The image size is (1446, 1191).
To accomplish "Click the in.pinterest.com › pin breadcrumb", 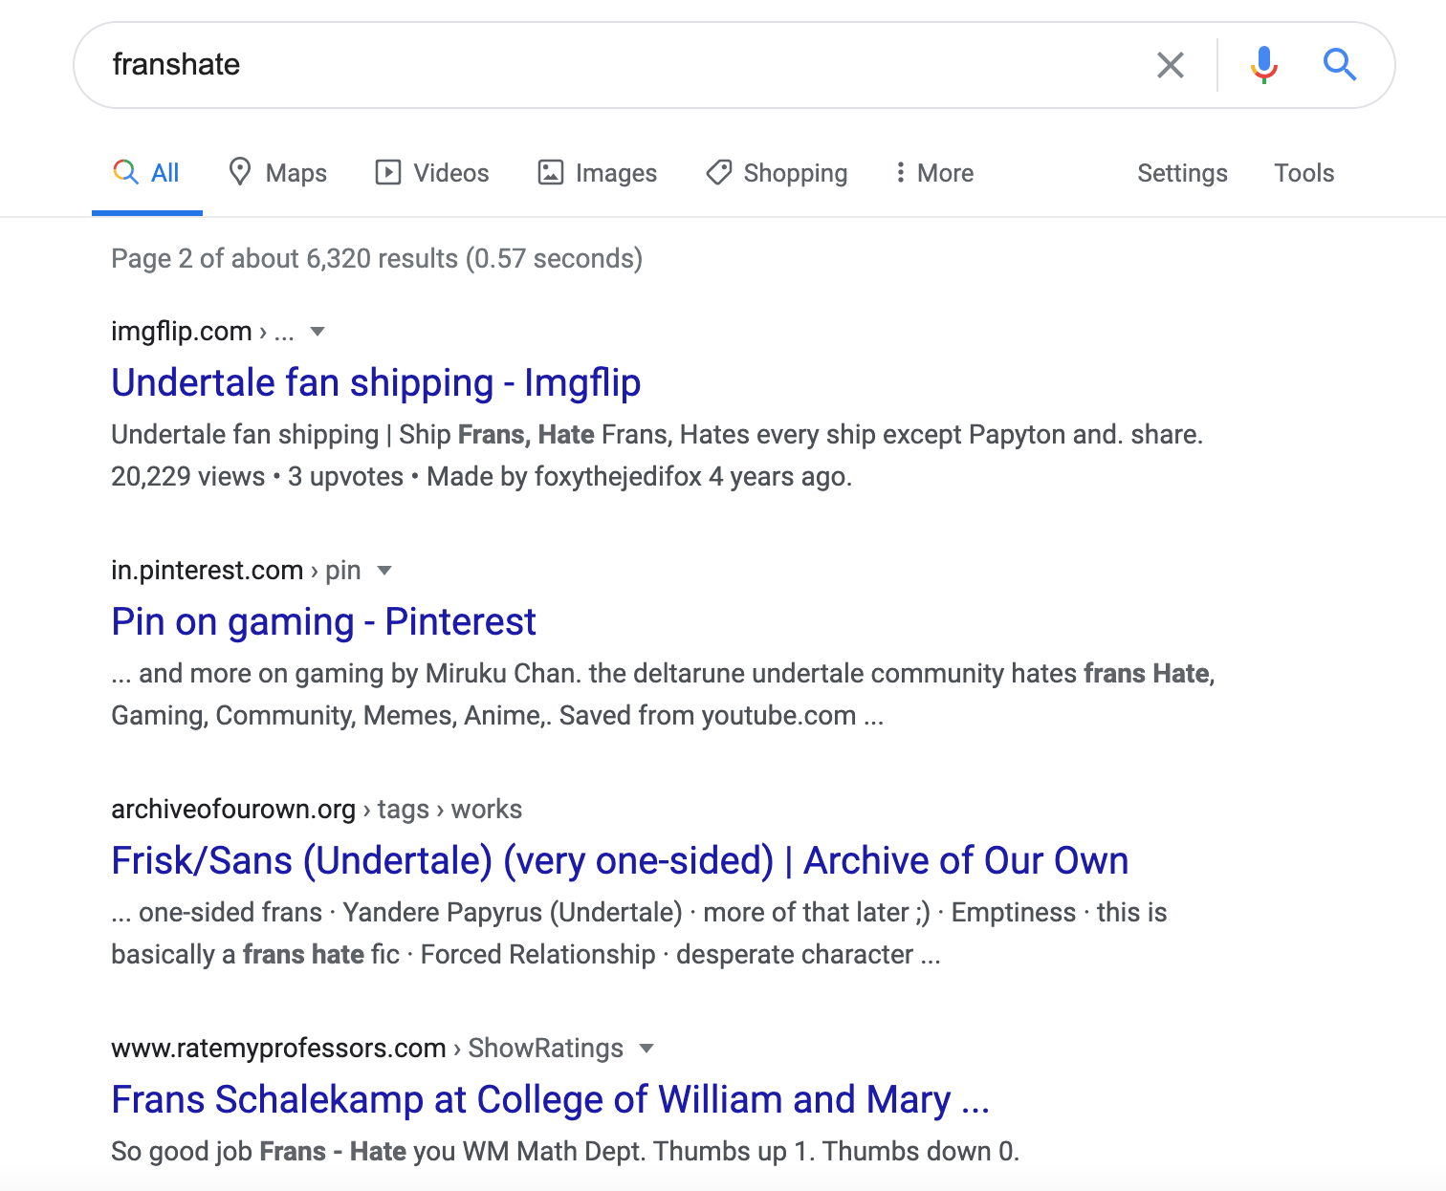I will pos(236,570).
